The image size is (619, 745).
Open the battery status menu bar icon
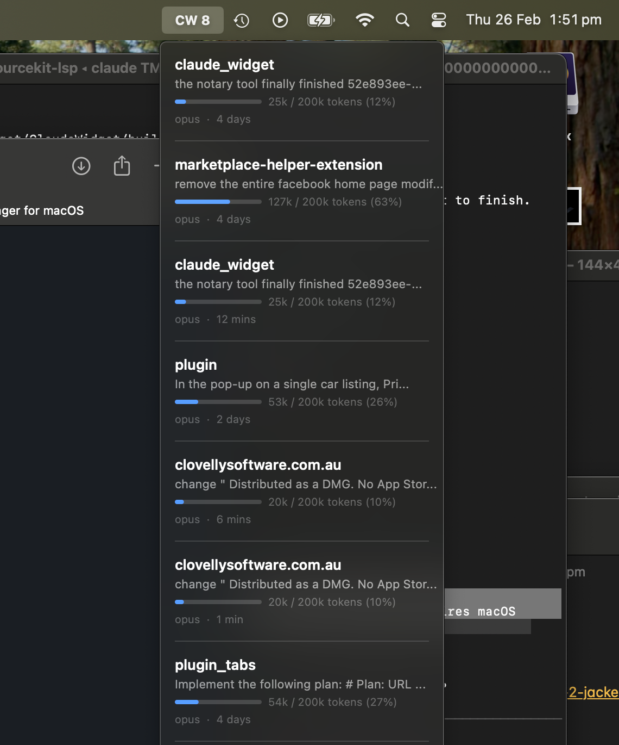click(x=320, y=20)
